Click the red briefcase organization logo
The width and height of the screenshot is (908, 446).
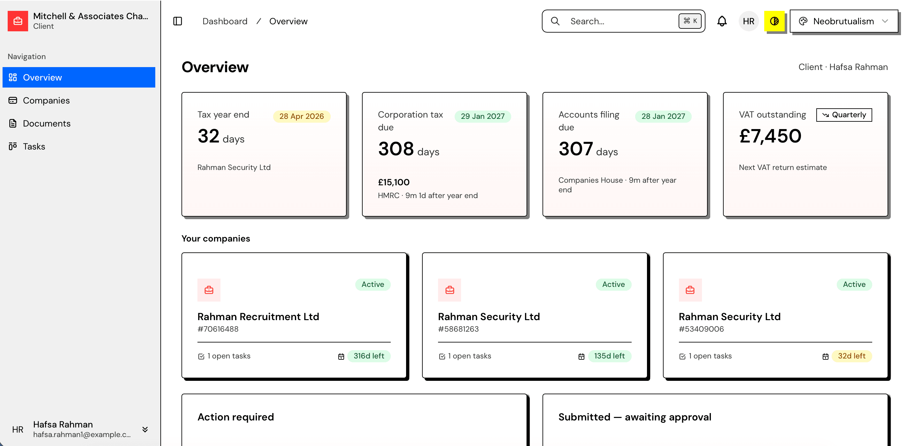tap(18, 21)
